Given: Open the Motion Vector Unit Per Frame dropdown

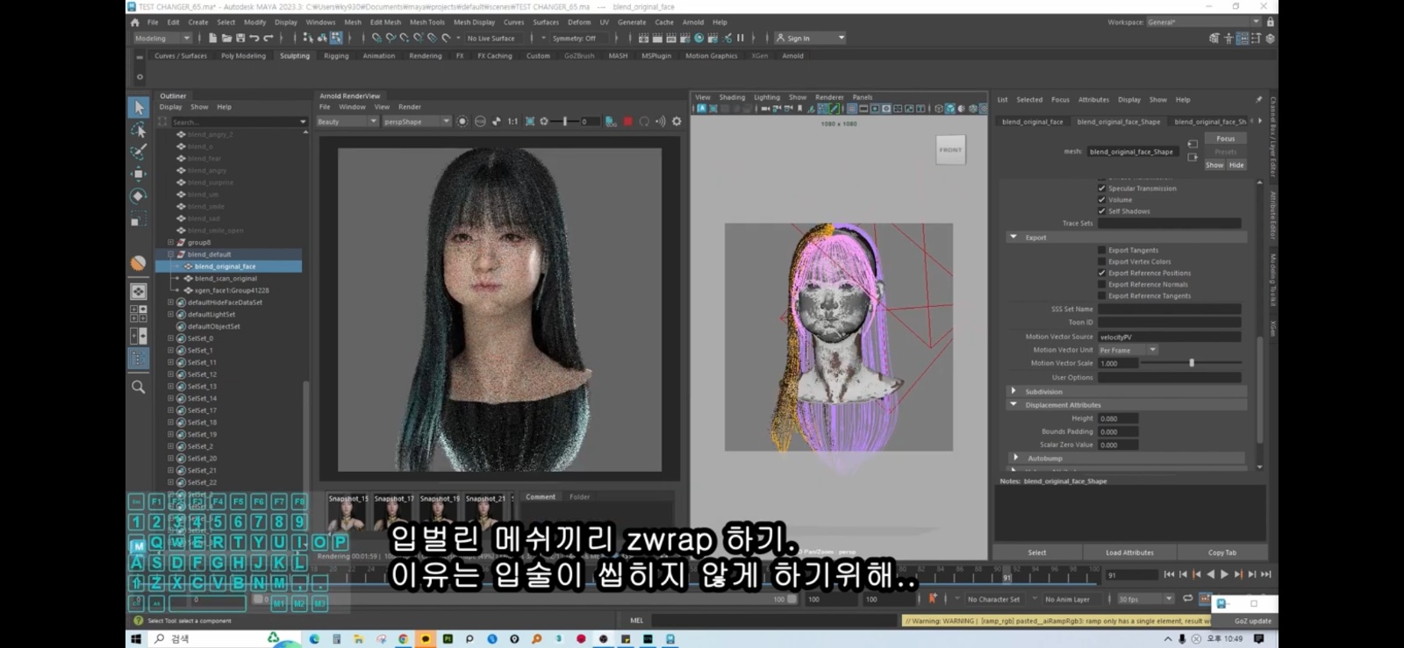Looking at the screenshot, I should (x=1128, y=350).
